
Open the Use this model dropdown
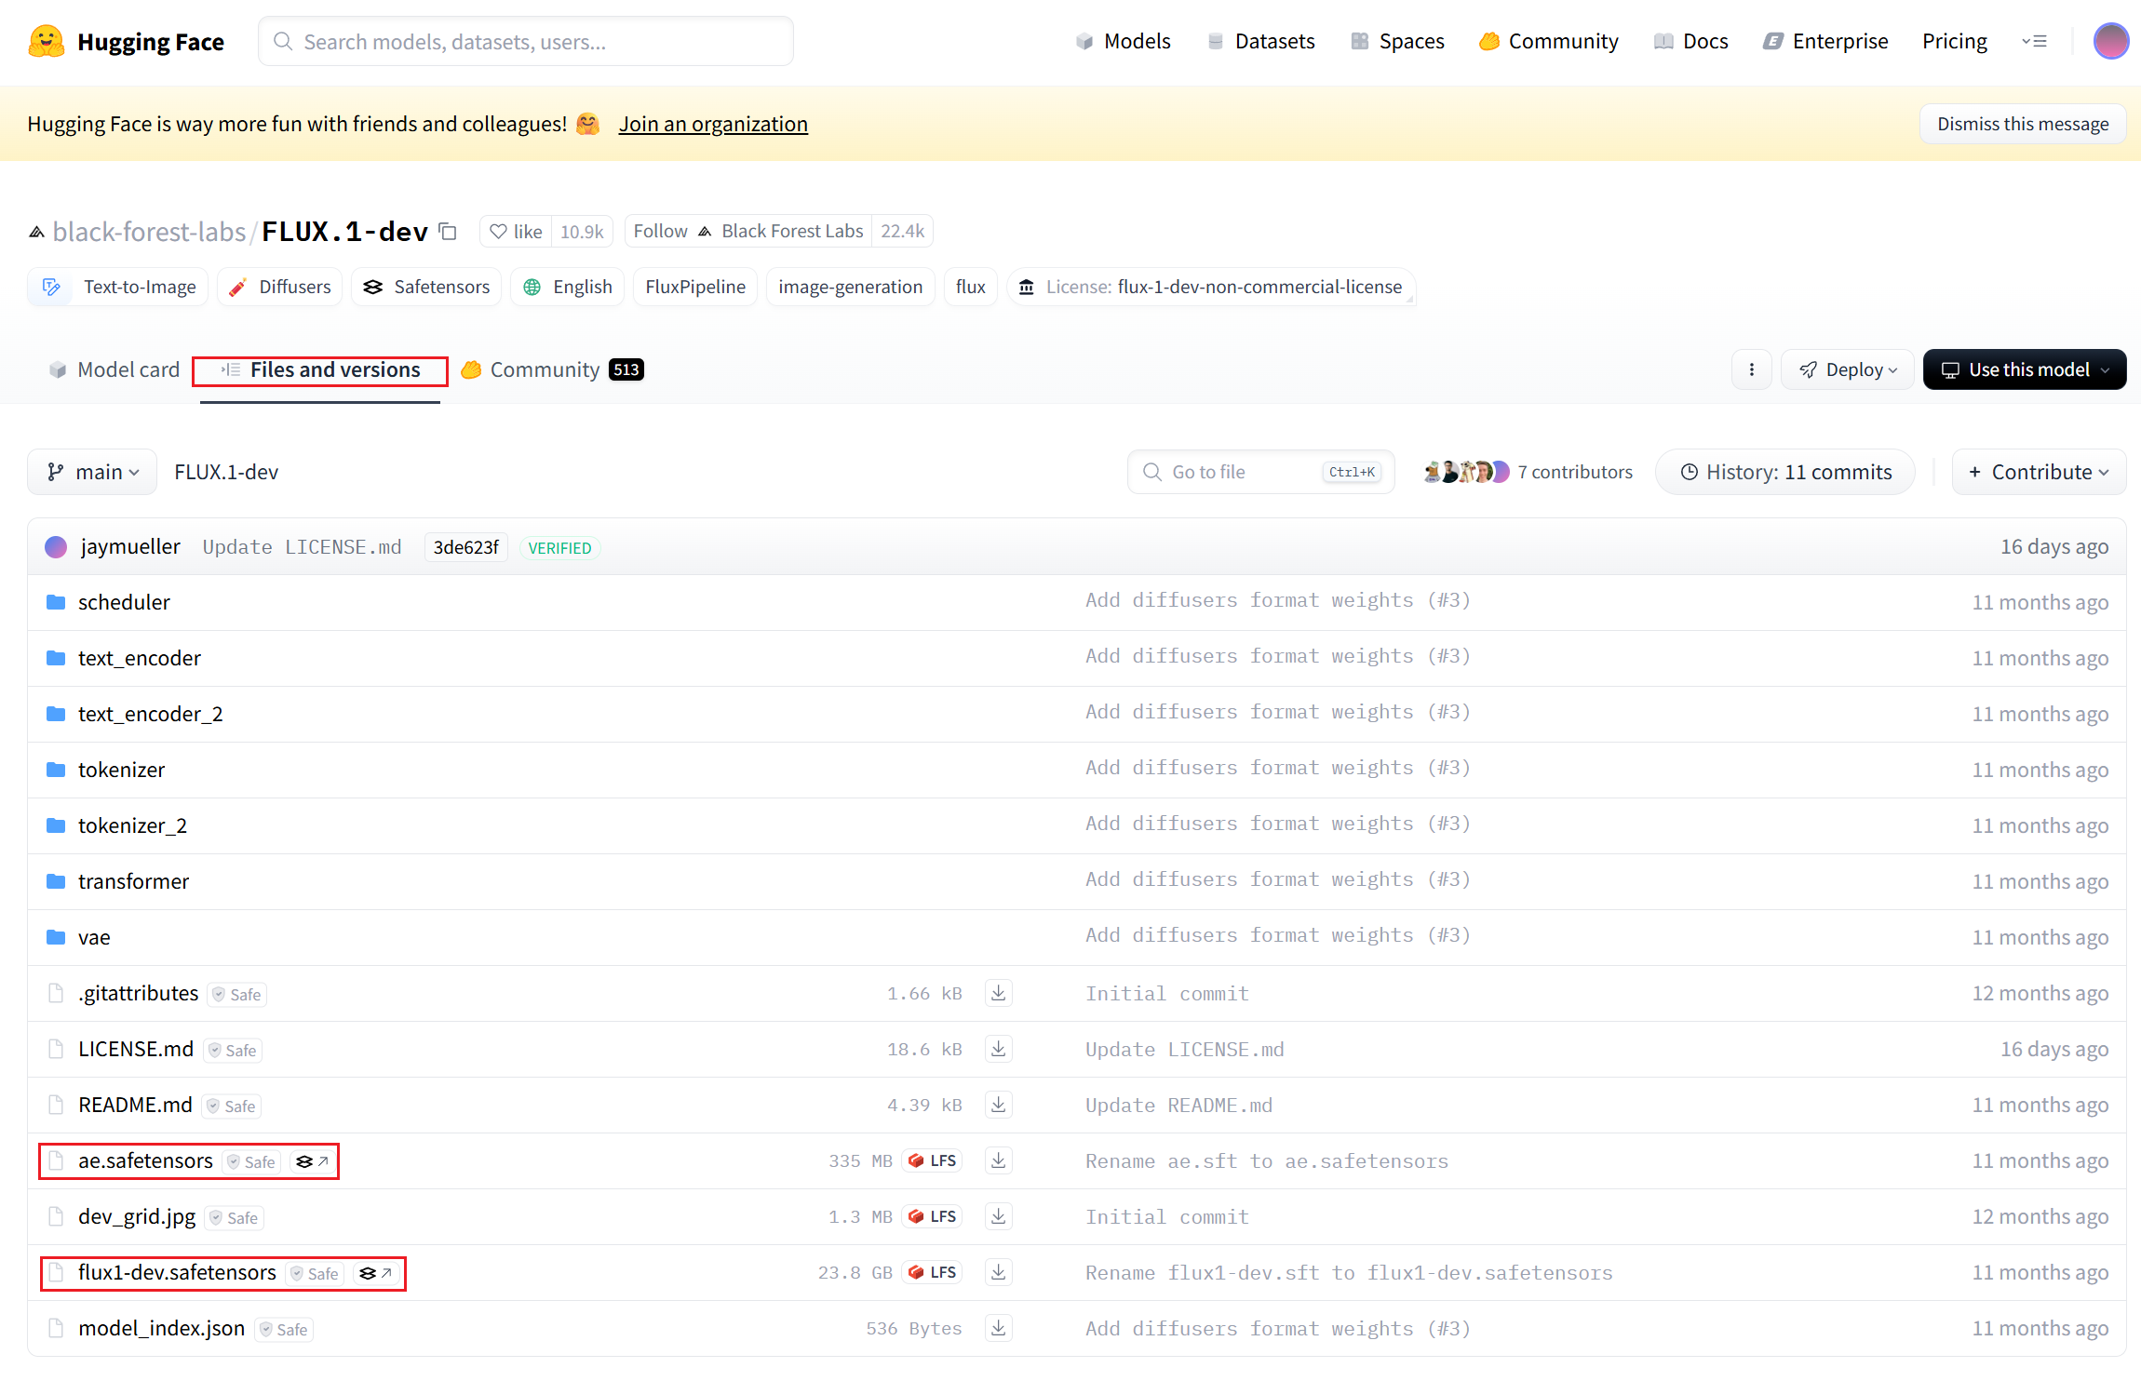click(2024, 369)
